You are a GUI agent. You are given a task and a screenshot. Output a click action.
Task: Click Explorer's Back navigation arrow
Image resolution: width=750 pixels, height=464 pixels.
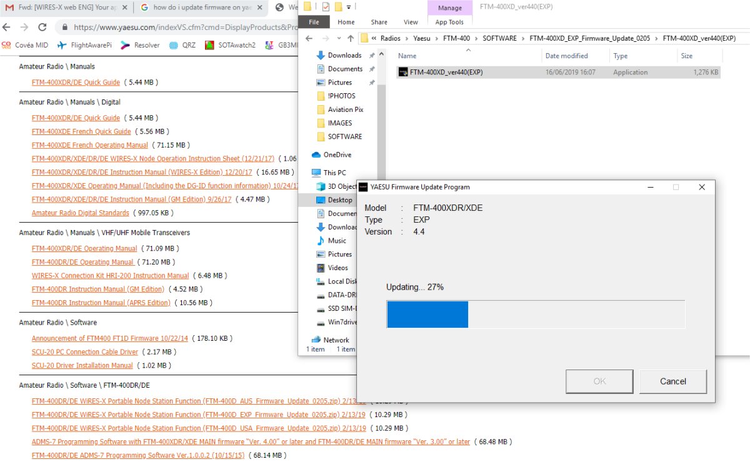[307, 38]
